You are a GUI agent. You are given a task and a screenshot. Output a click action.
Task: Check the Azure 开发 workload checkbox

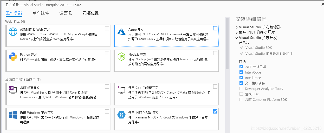(215, 28)
